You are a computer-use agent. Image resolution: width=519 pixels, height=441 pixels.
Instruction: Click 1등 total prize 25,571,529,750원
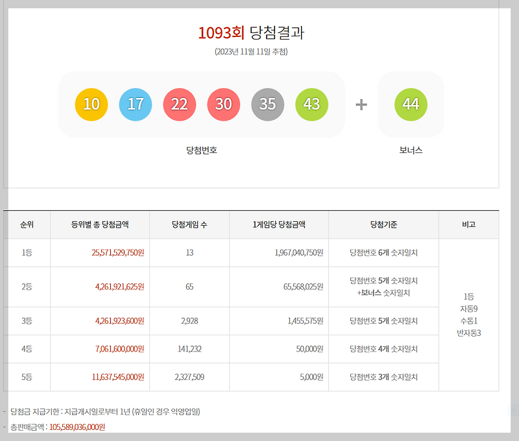point(118,253)
